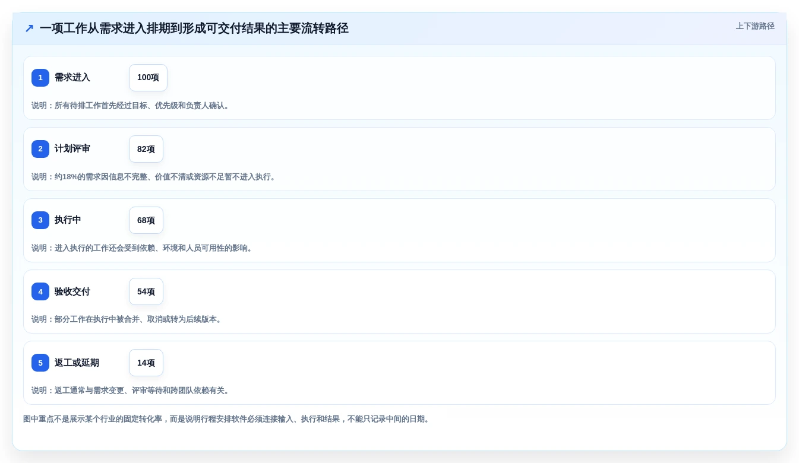Click the main title 一项工作从需求进入排期
Image resolution: width=799 pixels, height=463 pixels.
pyautogui.click(x=194, y=28)
